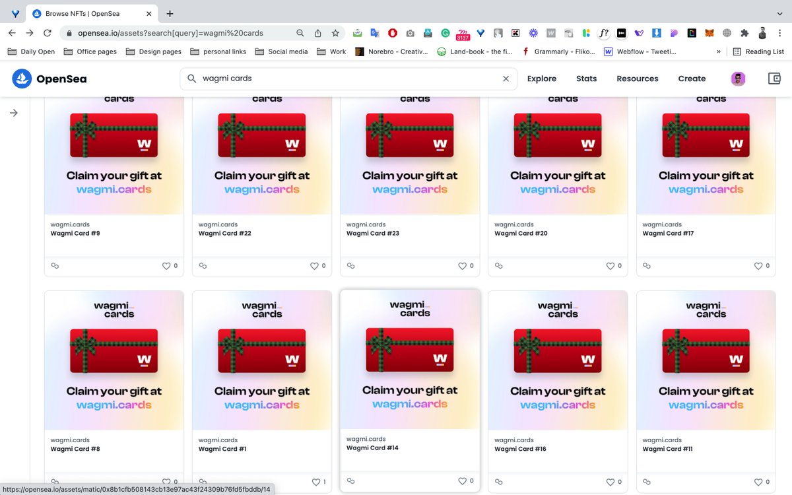Reload the page with refresh icon
The image size is (792, 495).
click(x=48, y=33)
